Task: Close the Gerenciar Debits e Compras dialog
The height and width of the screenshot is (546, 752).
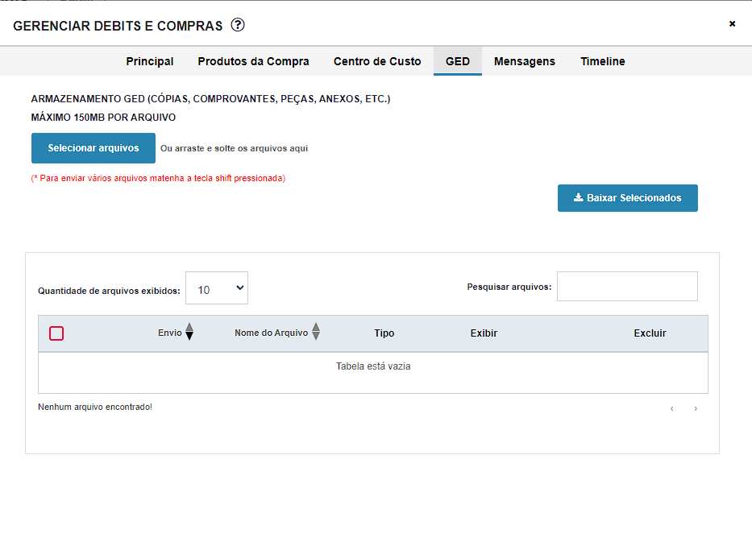Action: pyautogui.click(x=732, y=23)
